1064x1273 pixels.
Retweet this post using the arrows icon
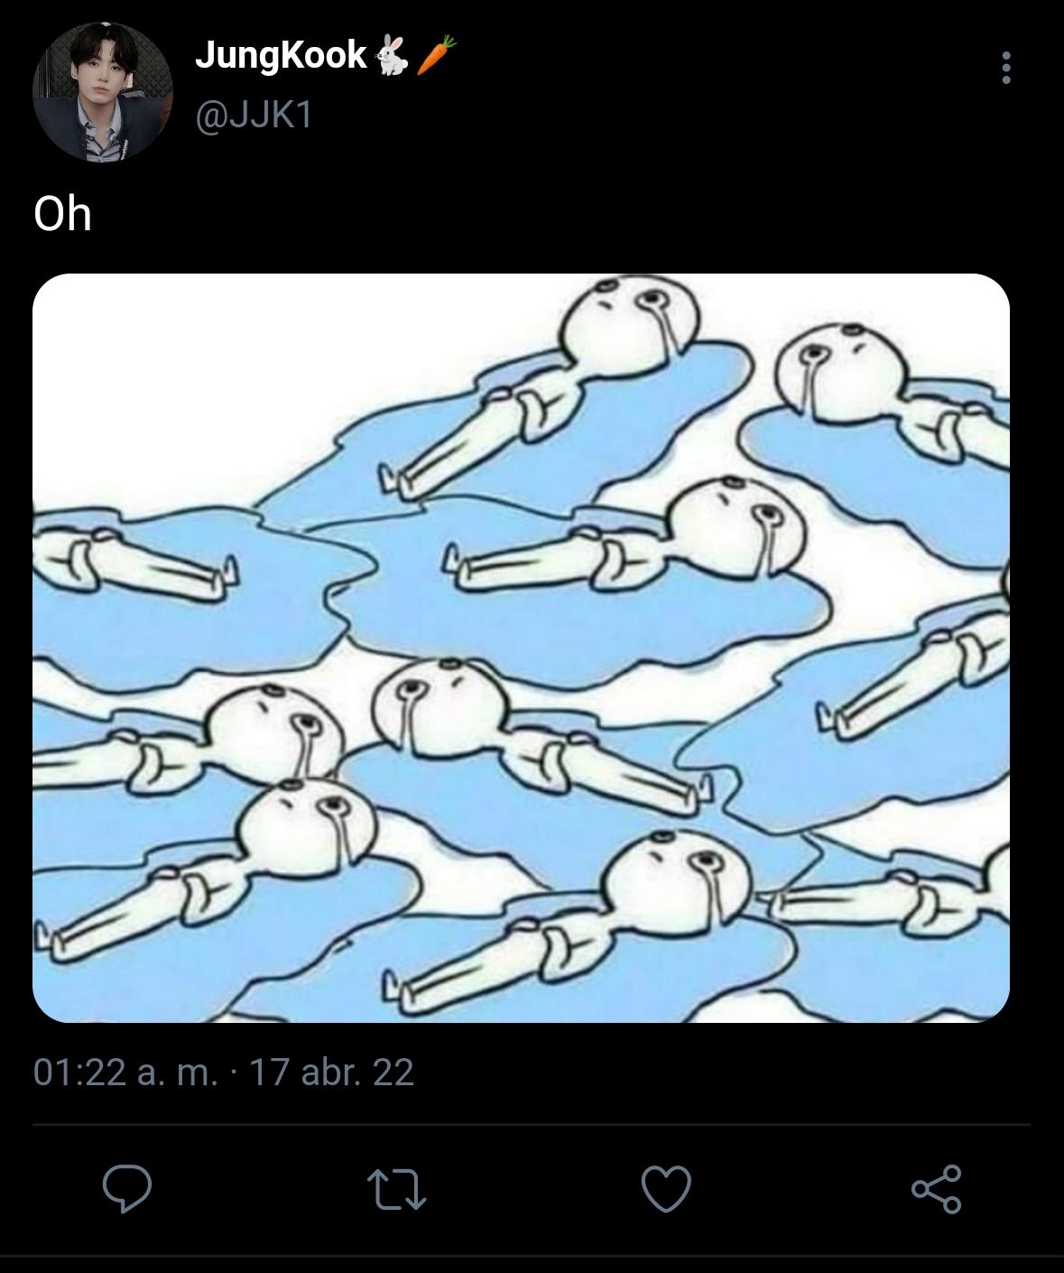click(396, 1189)
